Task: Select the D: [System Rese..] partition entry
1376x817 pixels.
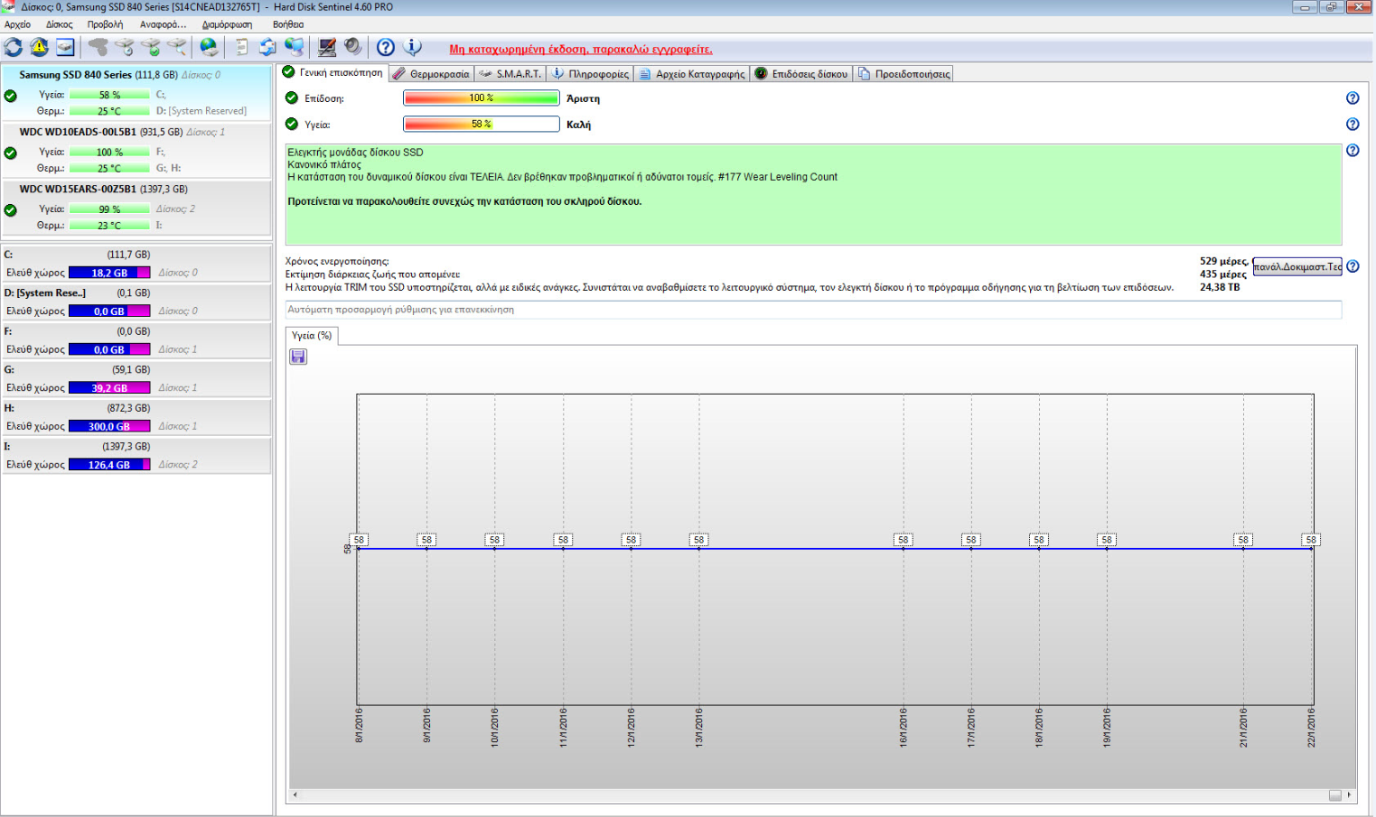Action: 136,302
